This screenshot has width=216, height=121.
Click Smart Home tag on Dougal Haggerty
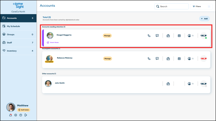(x=53, y=43)
